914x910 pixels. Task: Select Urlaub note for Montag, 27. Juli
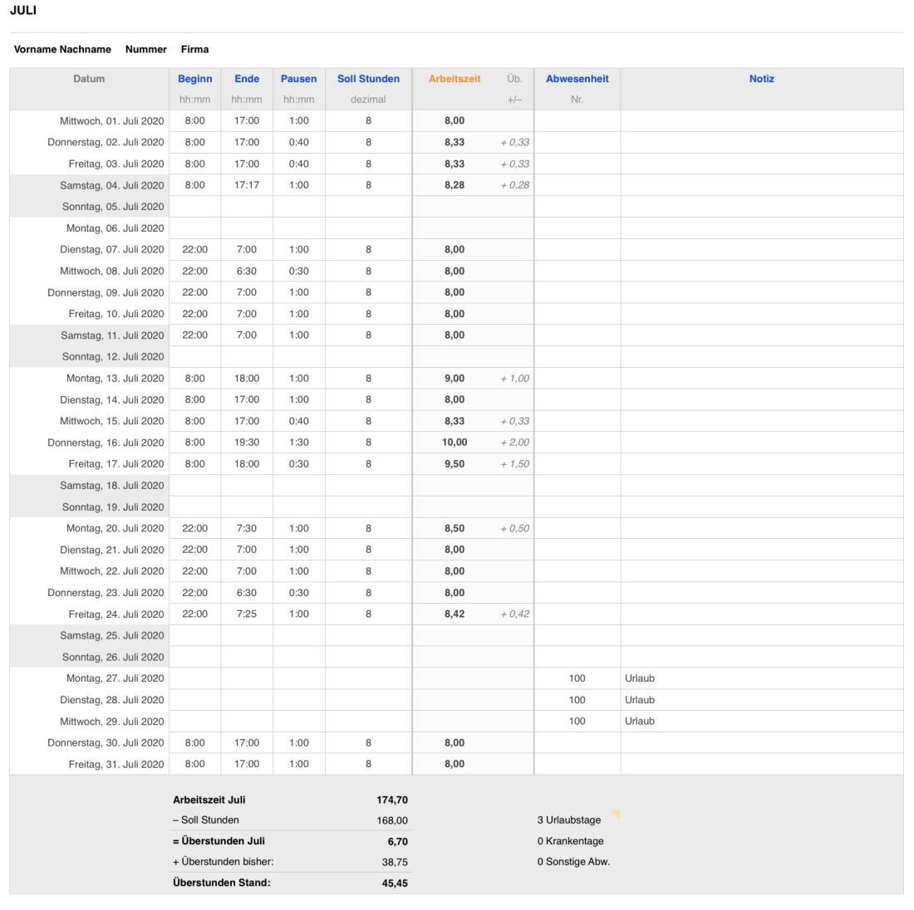[640, 678]
